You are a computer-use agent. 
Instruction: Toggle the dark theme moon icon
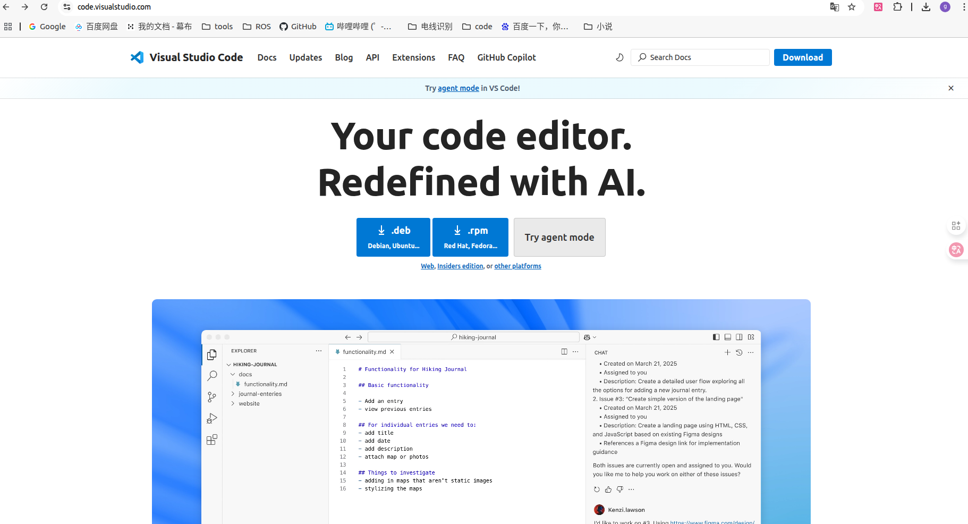click(x=619, y=57)
